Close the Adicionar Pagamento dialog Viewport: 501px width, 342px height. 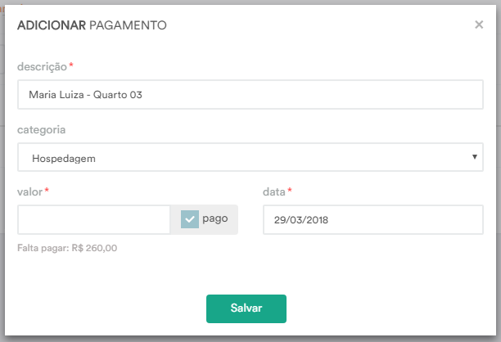point(479,25)
